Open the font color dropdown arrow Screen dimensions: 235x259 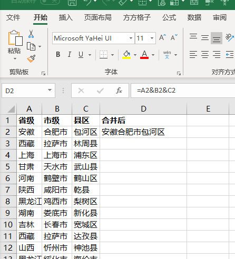(153, 55)
